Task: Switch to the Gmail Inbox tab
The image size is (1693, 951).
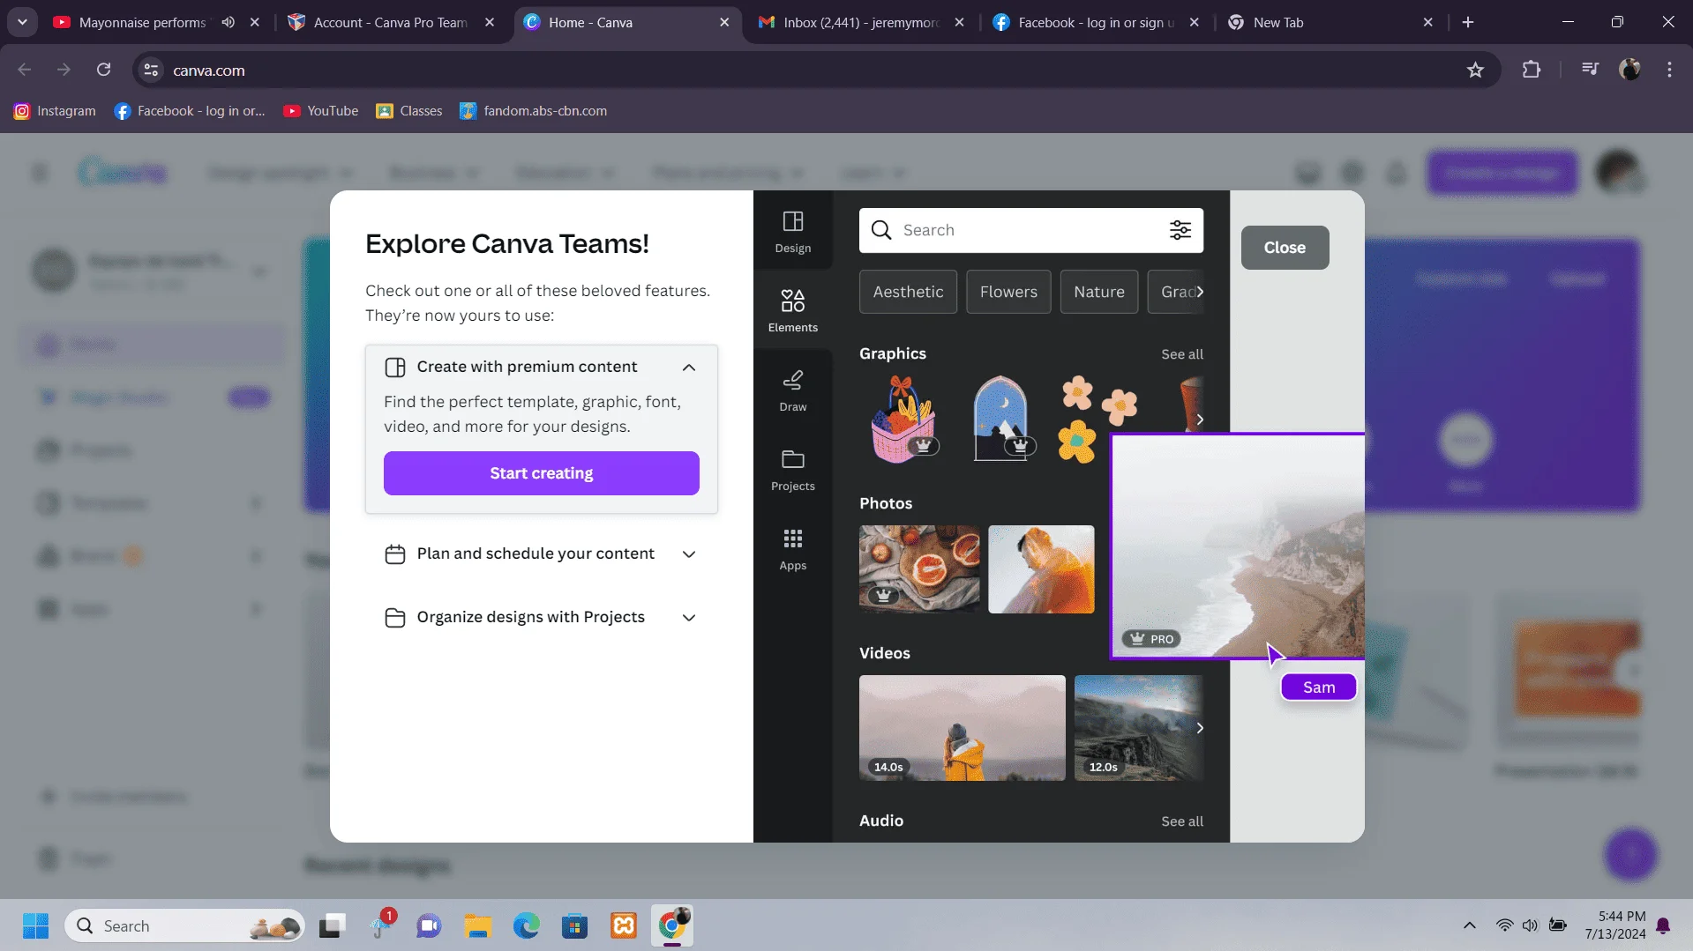Action: coord(861,22)
